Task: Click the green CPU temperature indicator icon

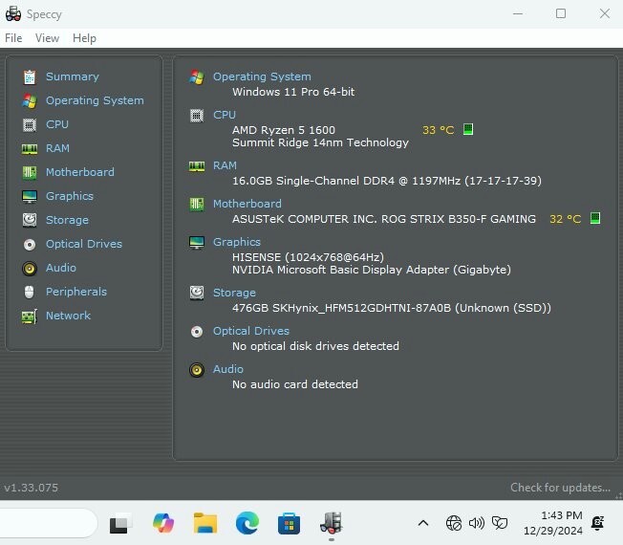Action: [468, 129]
